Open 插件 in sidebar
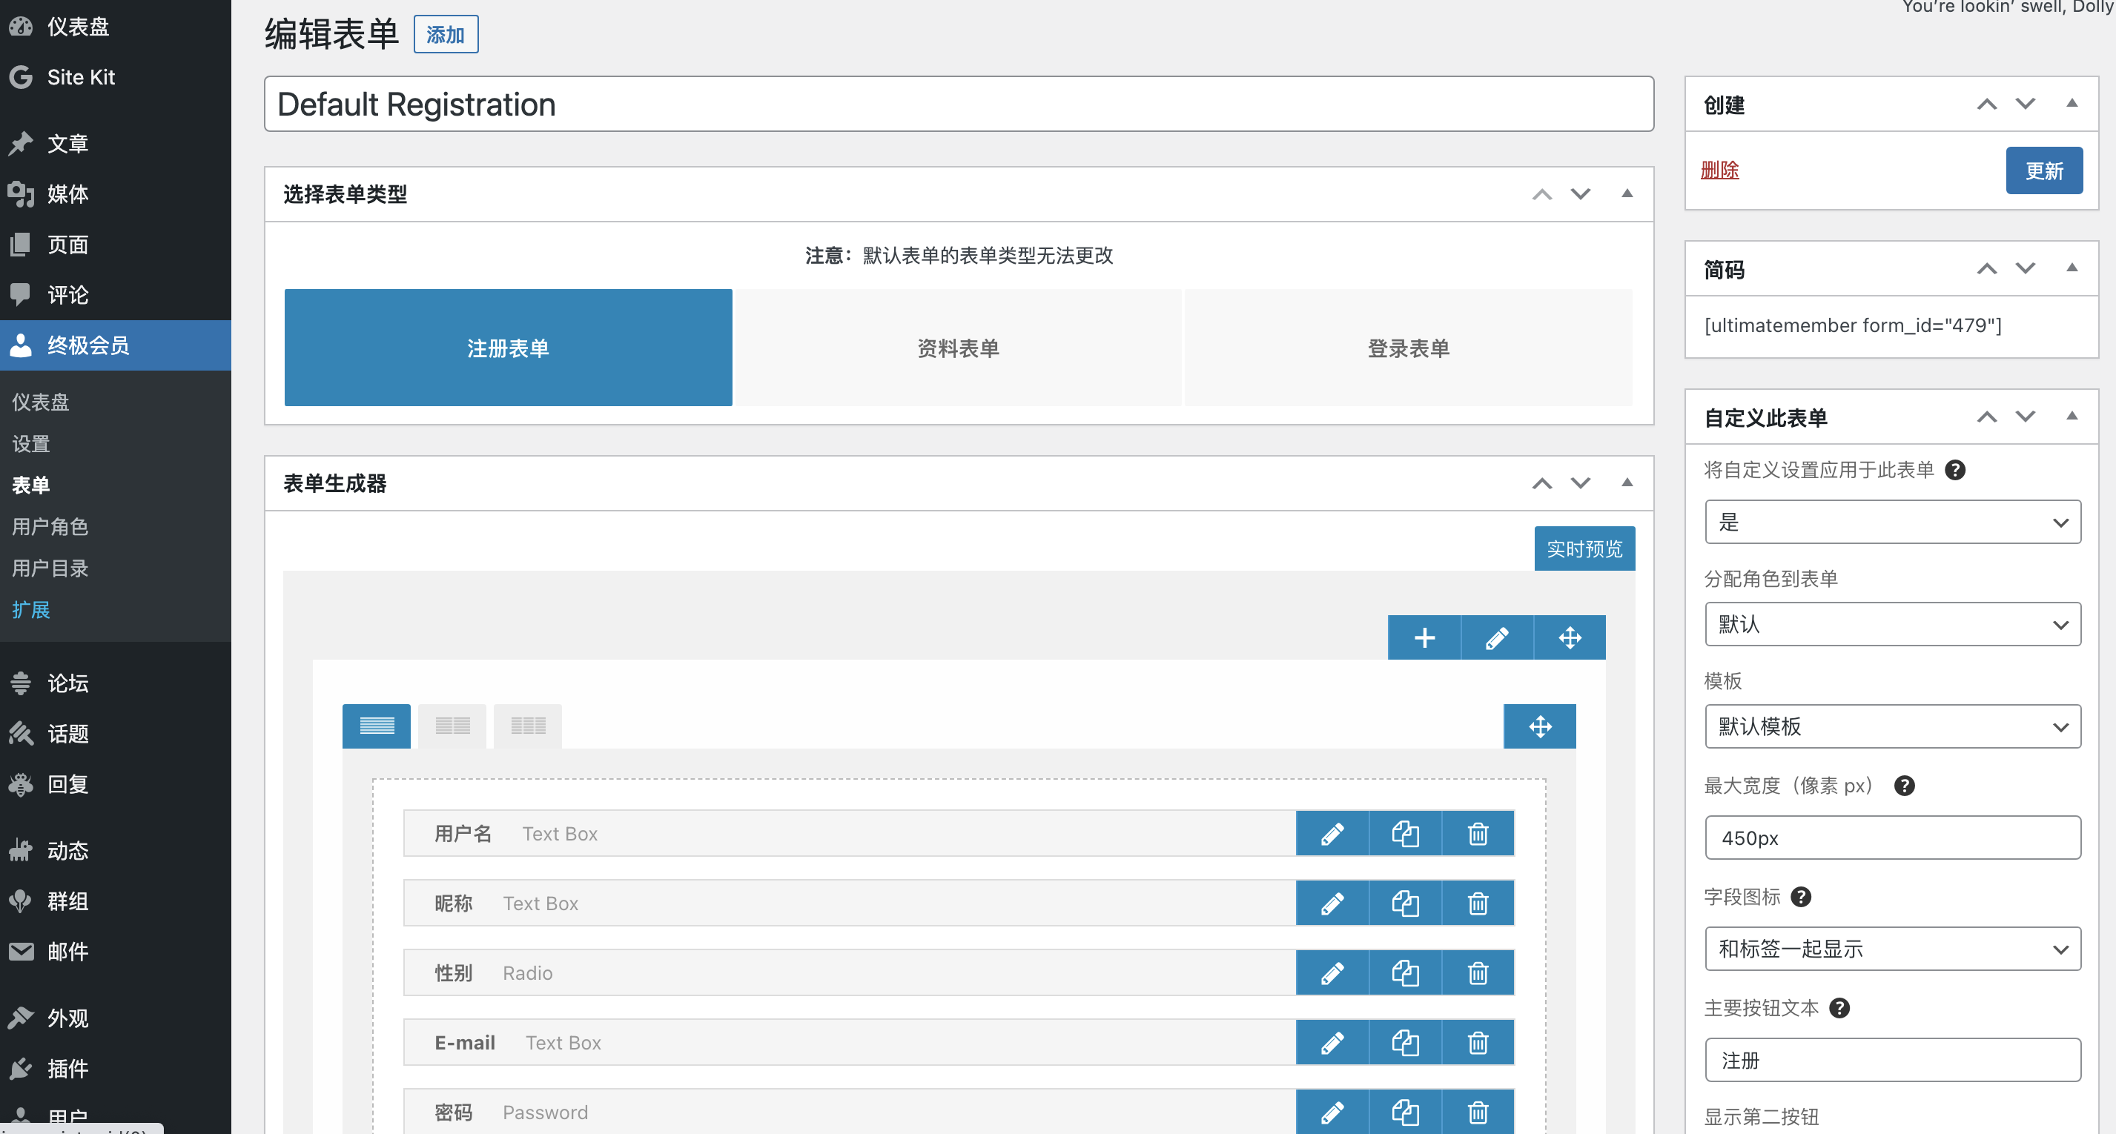Viewport: 2116px width, 1134px height. click(x=67, y=1068)
